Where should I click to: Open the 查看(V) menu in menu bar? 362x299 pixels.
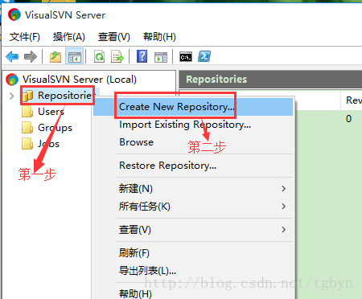coord(114,37)
